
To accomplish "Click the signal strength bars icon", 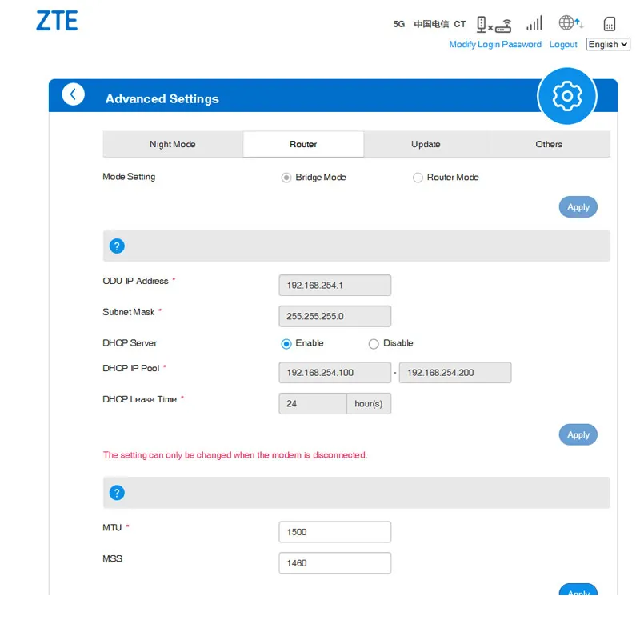I will pos(534,23).
